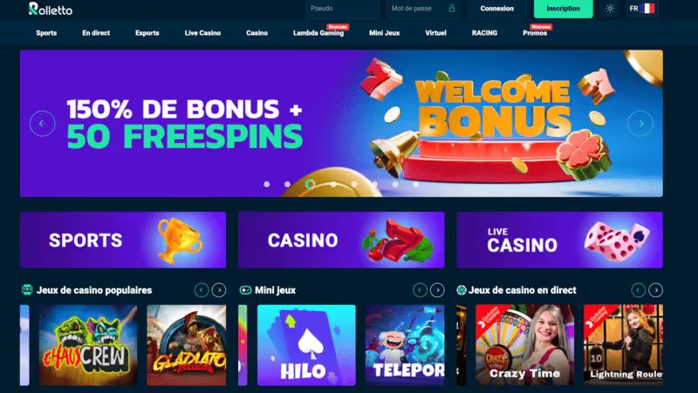Viewport: 698px width, 393px height.
Task: Select the last banner carousel dot
Action: click(415, 184)
